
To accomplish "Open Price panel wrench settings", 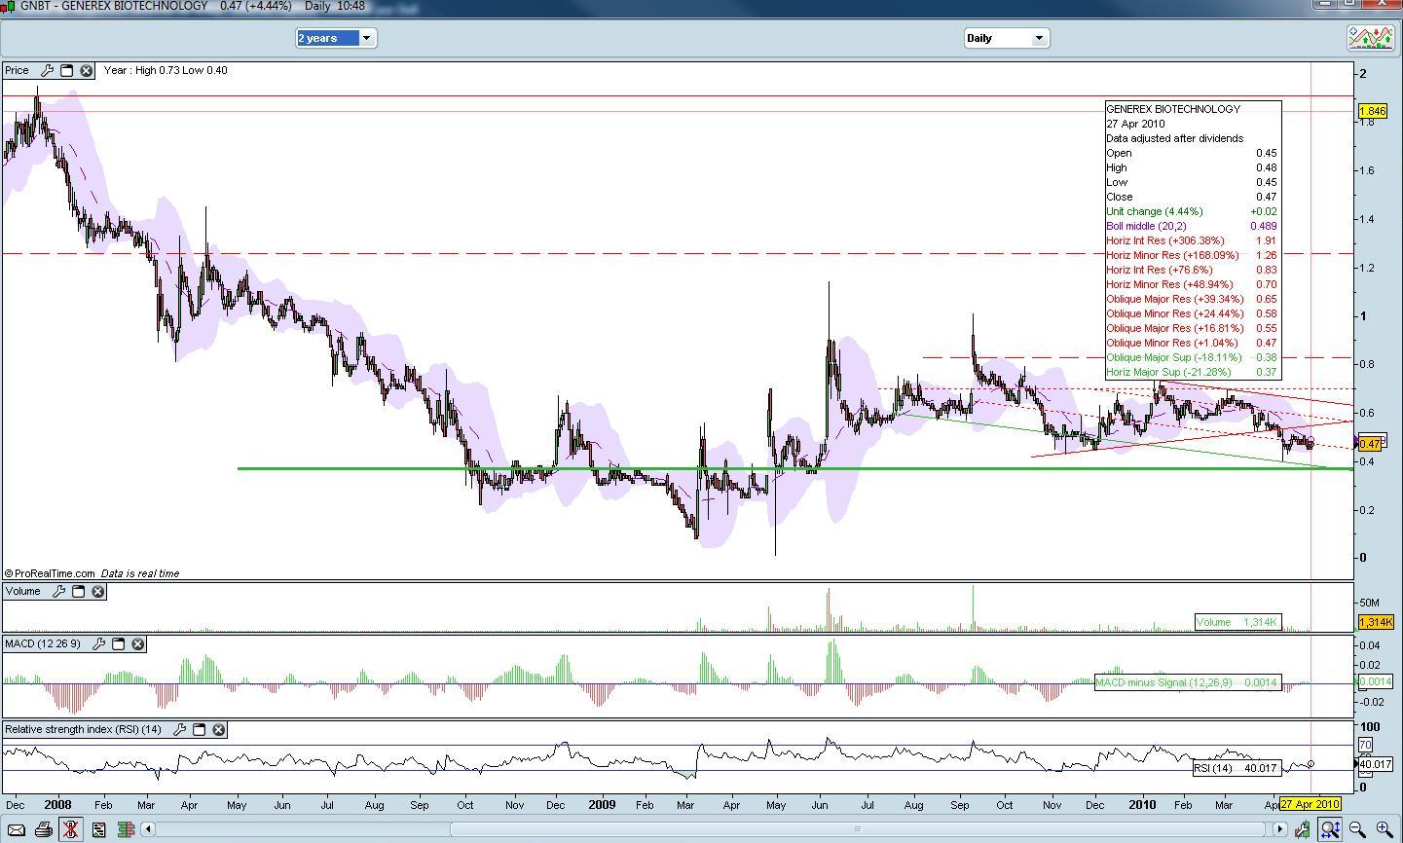I will point(47,70).
